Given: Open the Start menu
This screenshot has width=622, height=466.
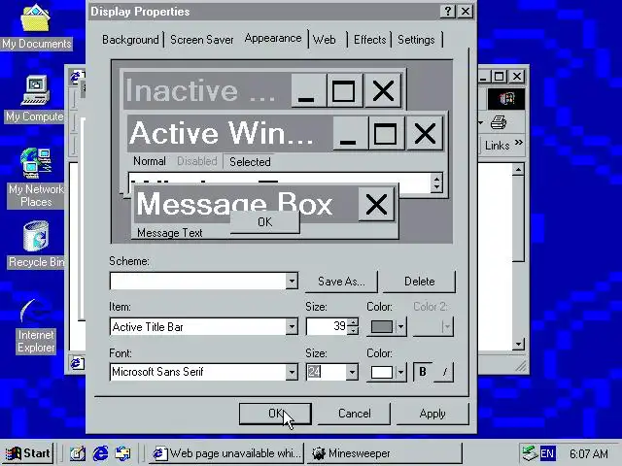Looking at the screenshot, I should (28, 453).
